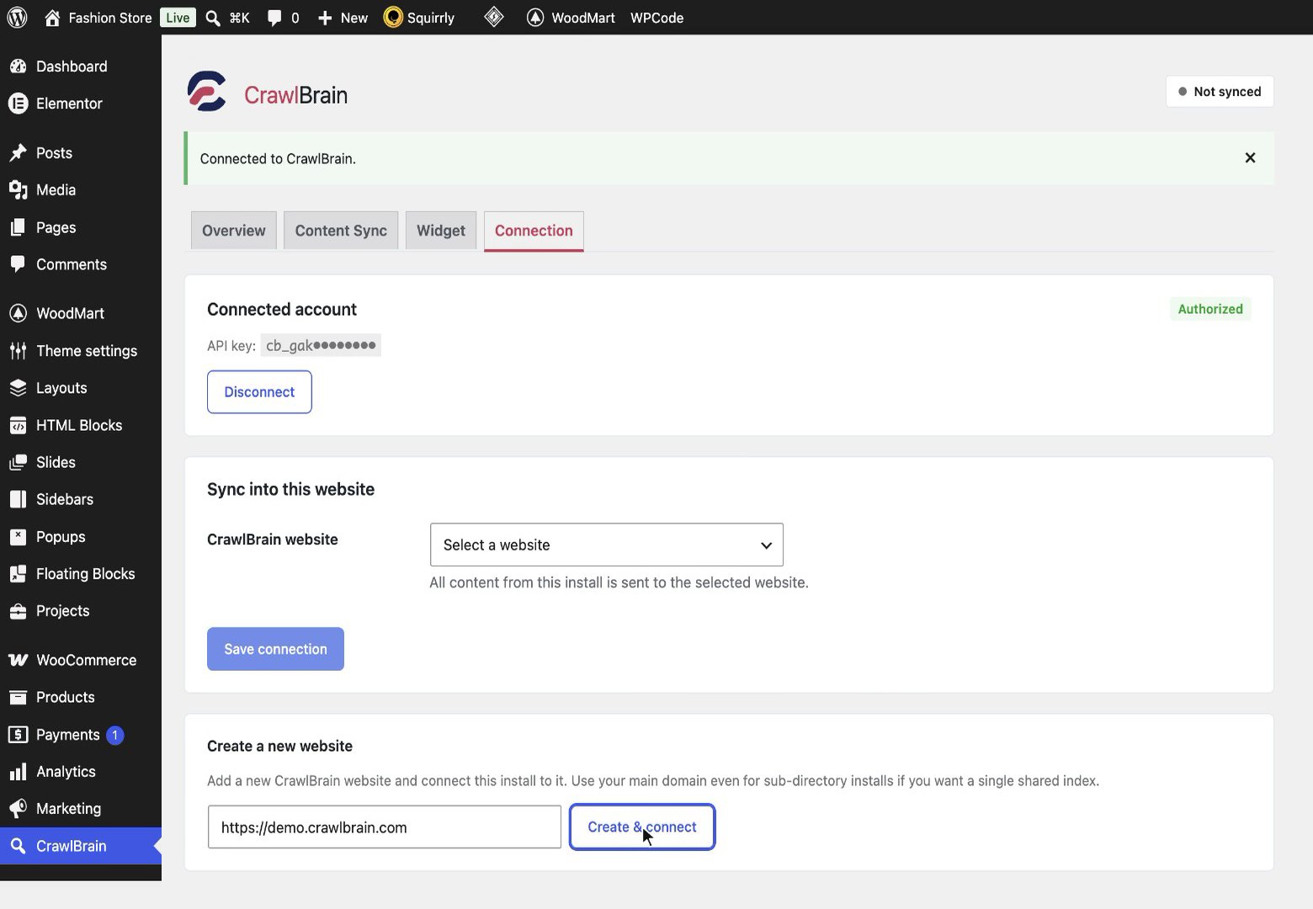This screenshot has width=1313, height=909.
Task: Click the ⌘K search shortcut label
Action: tap(240, 18)
